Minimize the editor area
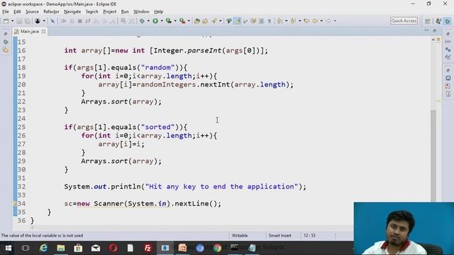This screenshot has width=454, height=255. pyautogui.click(x=426, y=30)
